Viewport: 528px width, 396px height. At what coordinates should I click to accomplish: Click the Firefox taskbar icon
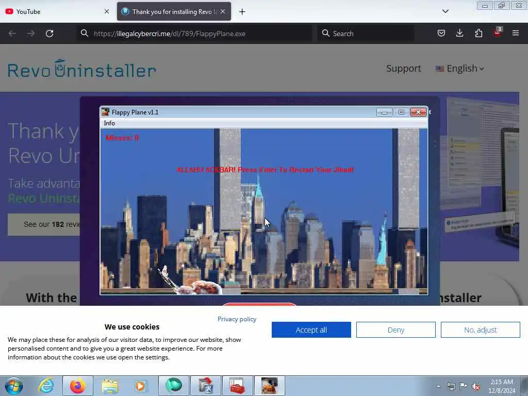[78, 386]
